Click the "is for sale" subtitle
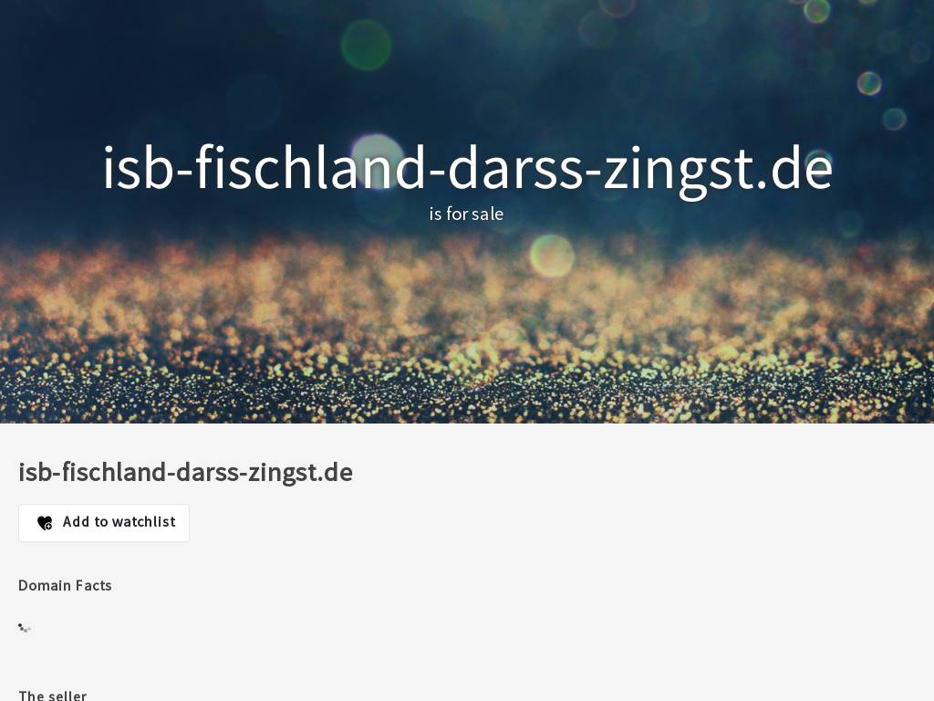 466,214
